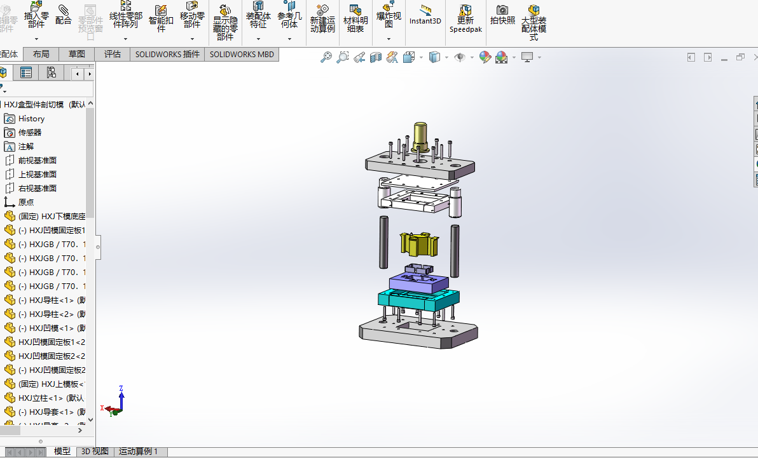The height and width of the screenshot is (458, 758).
Task: Open Linear Component Pattern dropdown arrow
Action: [x=126, y=39]
